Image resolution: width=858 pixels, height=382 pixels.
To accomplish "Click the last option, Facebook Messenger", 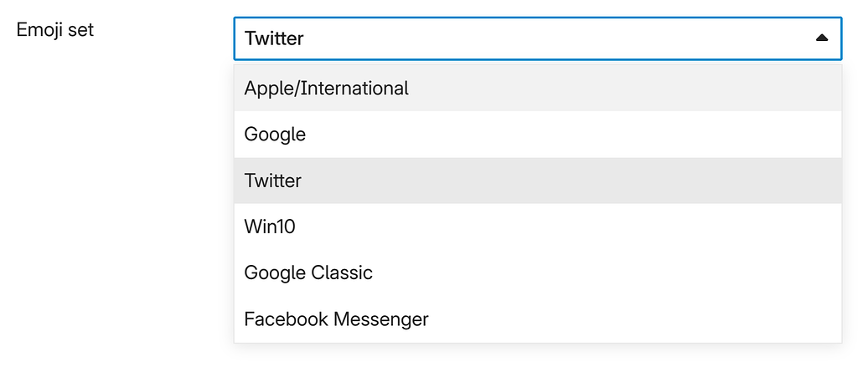I will (336, 318).
